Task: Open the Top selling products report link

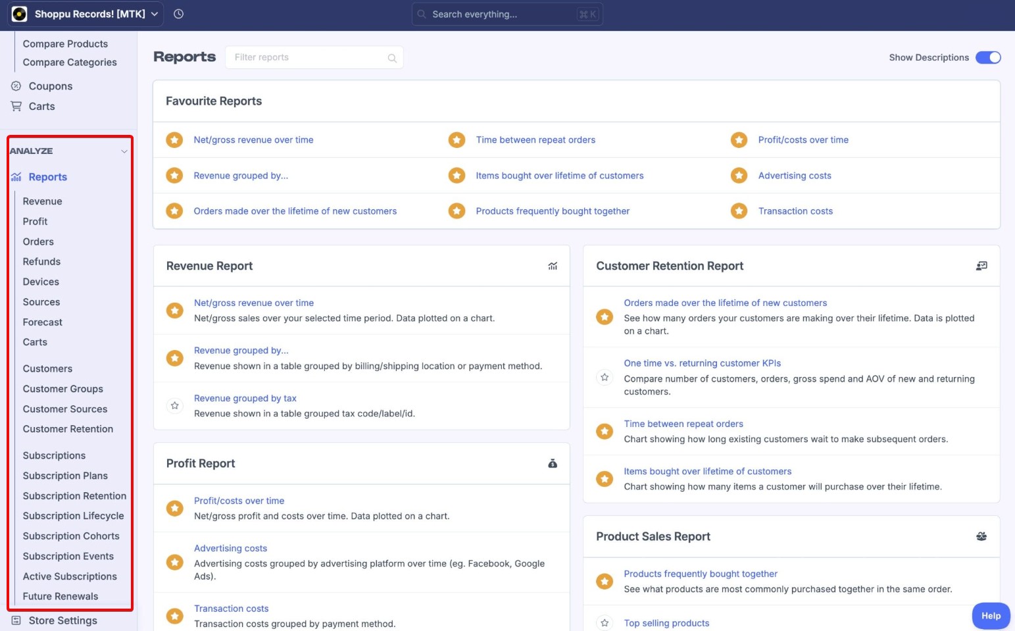Action: 666,622
